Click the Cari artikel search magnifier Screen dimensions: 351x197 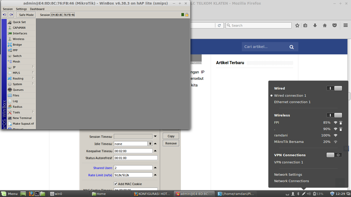(x=291, y=47)
